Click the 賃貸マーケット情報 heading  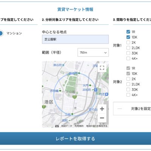(75, 9)
